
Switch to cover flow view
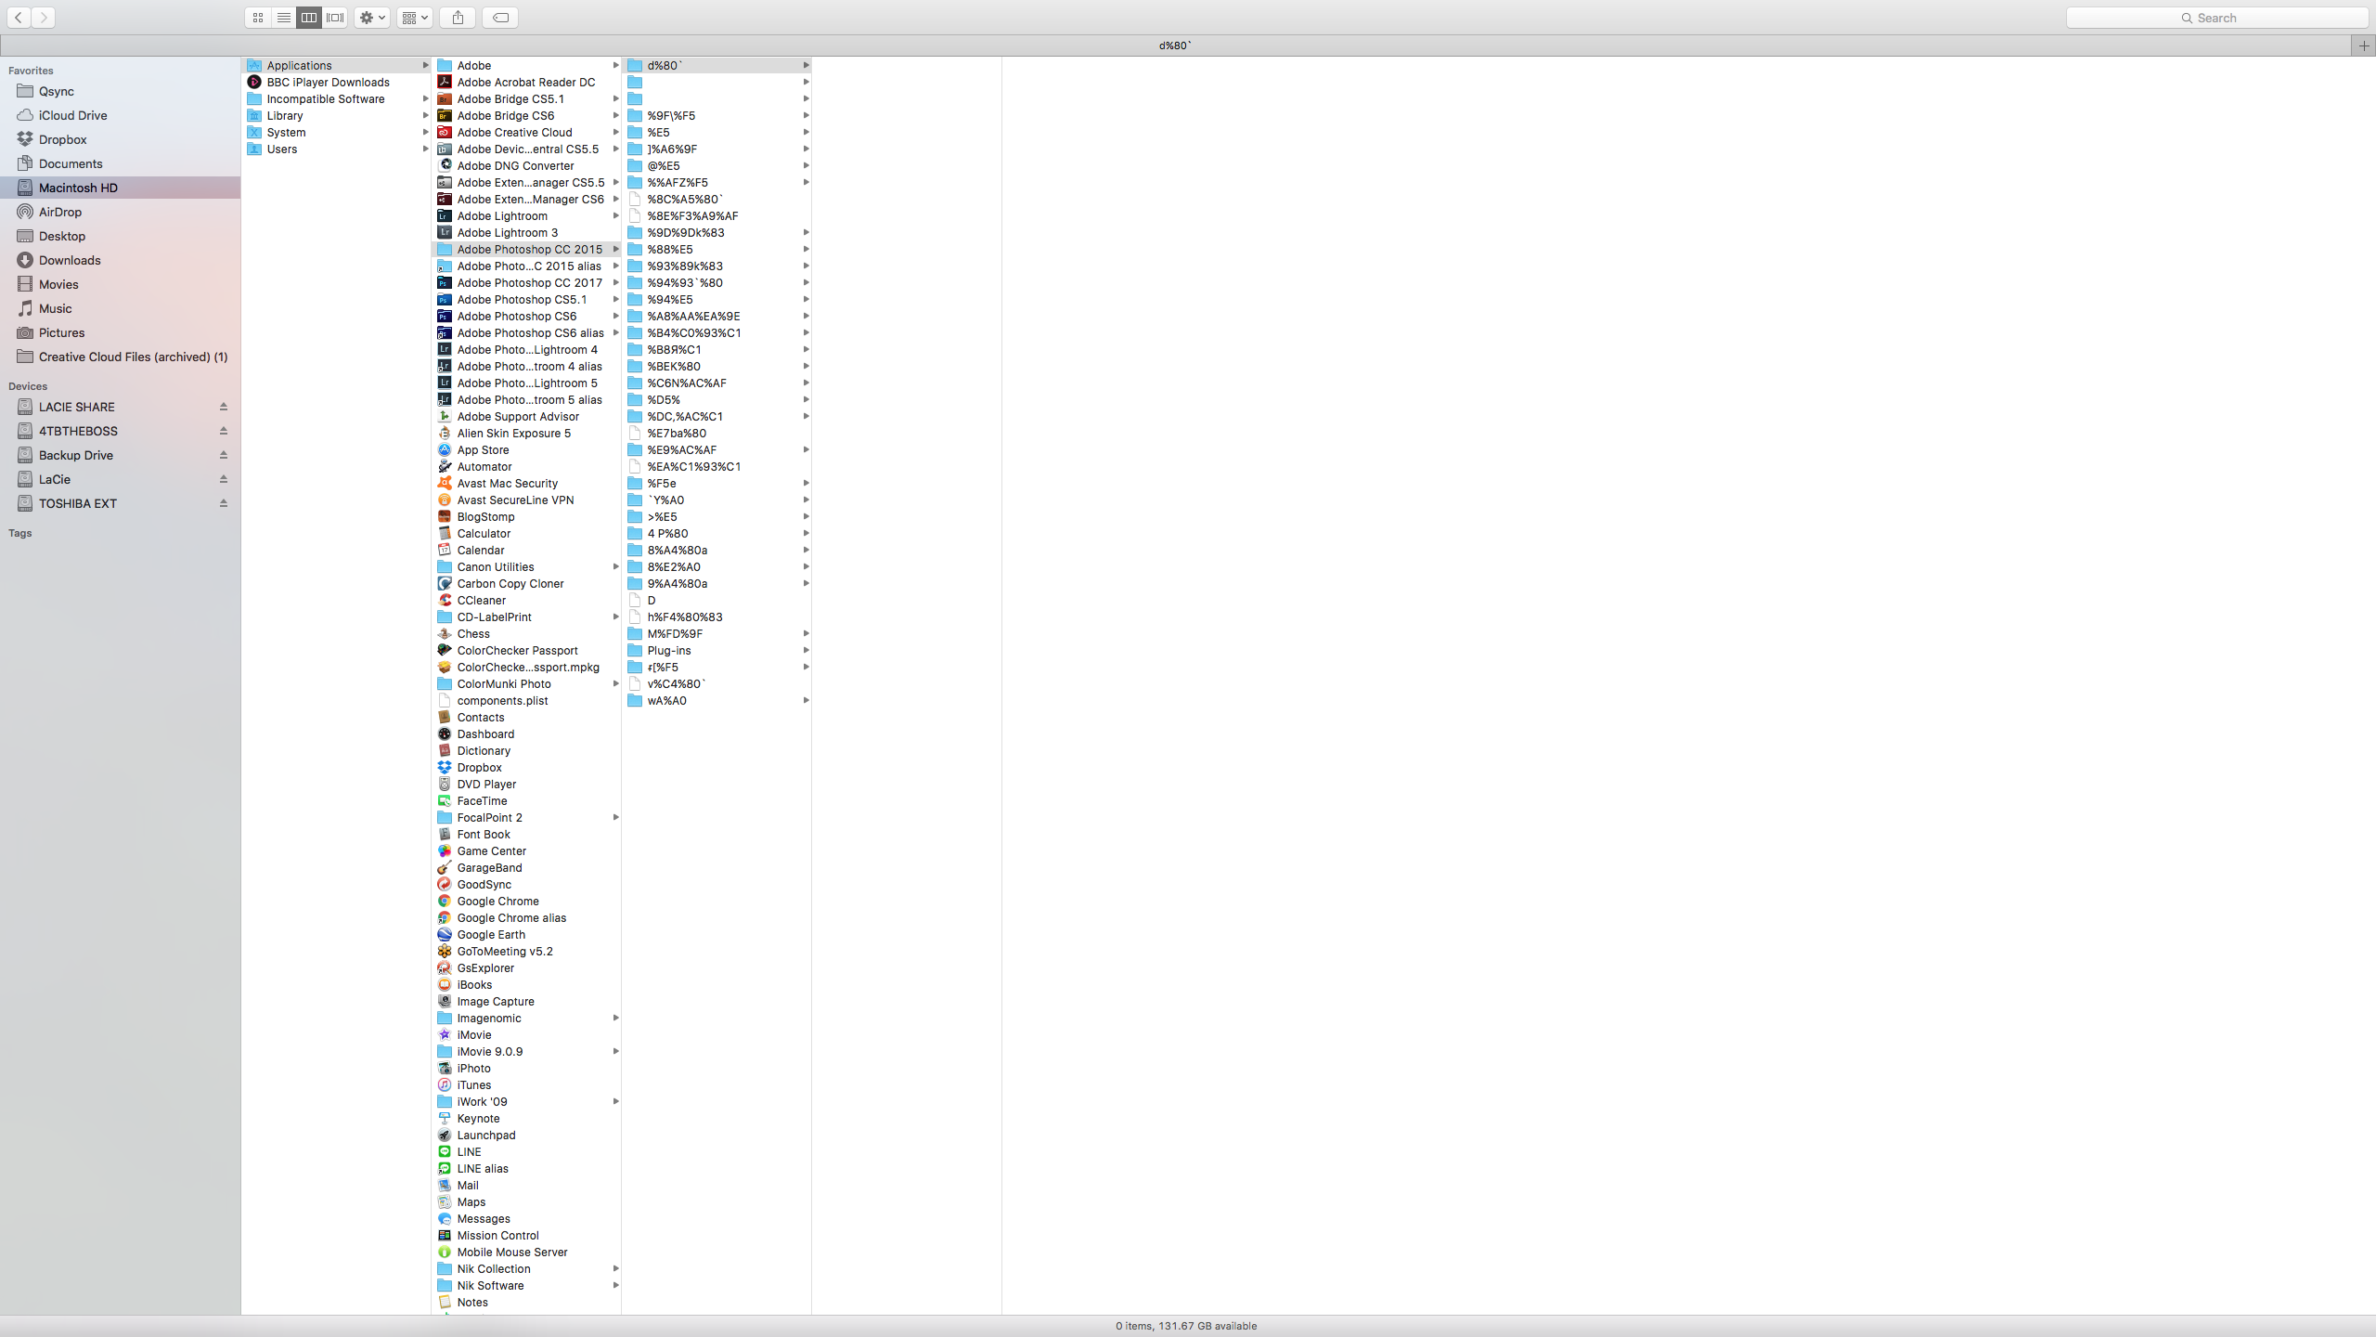335,18
